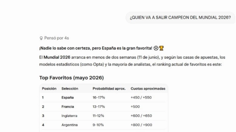Click the bold 'Mundial 2026' text
This screenshot has height=132, width=236.
click(x=57, y=57)
